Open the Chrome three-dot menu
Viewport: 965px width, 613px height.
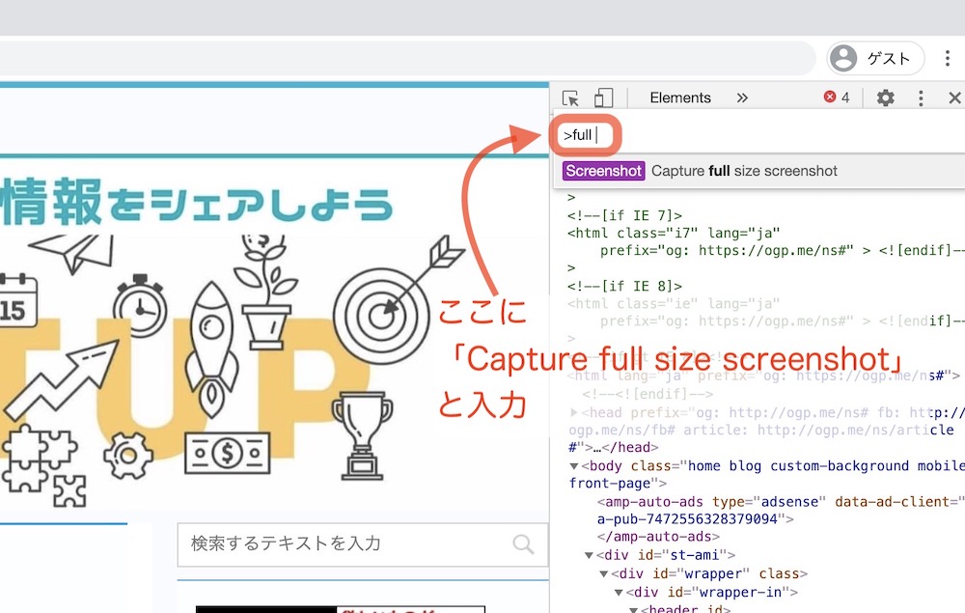(x=948, y=59)
